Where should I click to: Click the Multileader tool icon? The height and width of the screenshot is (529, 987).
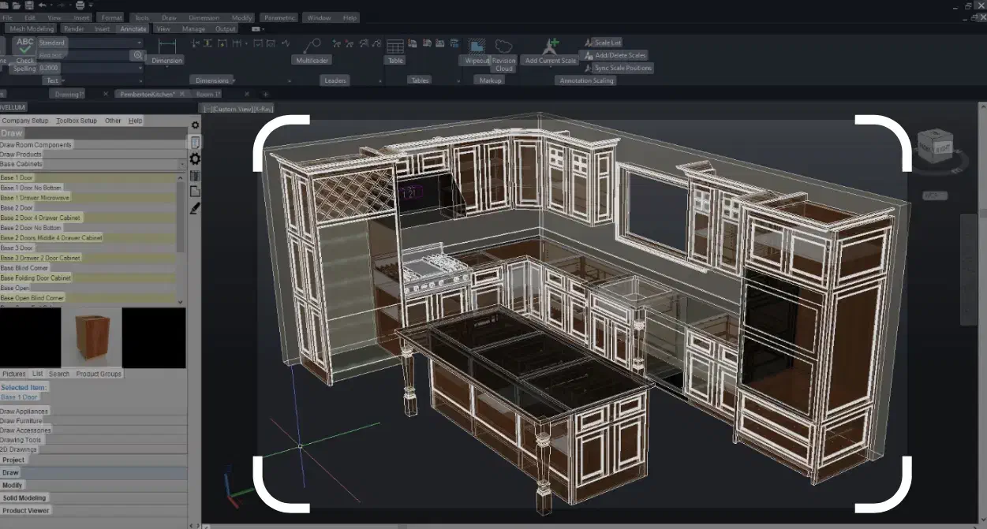click(312, 46)
